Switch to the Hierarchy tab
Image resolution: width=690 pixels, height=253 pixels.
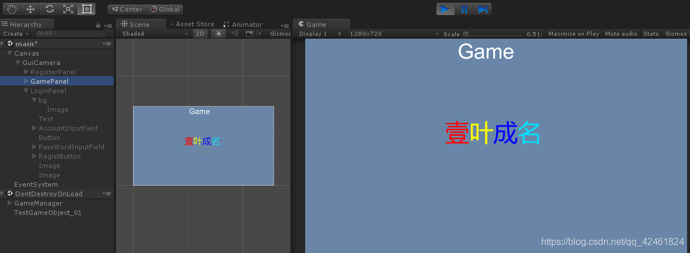pos(26,25)
